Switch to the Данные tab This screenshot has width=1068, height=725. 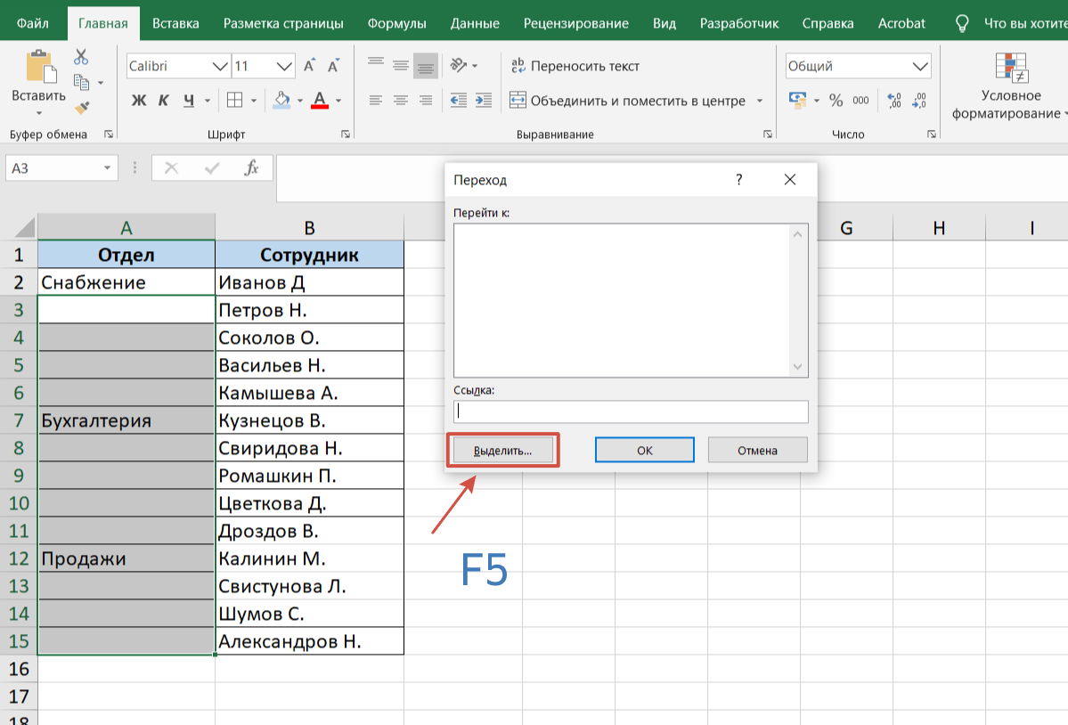(475, 23)
